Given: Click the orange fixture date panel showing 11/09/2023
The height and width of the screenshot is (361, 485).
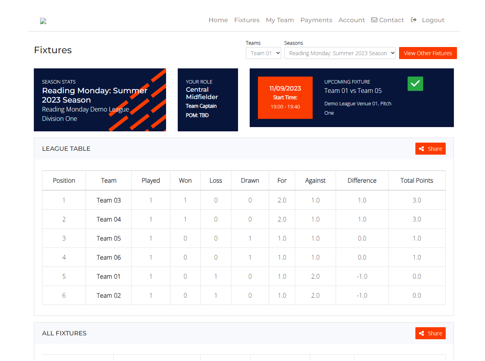Looking at the screenshot, I should (285, 98).
